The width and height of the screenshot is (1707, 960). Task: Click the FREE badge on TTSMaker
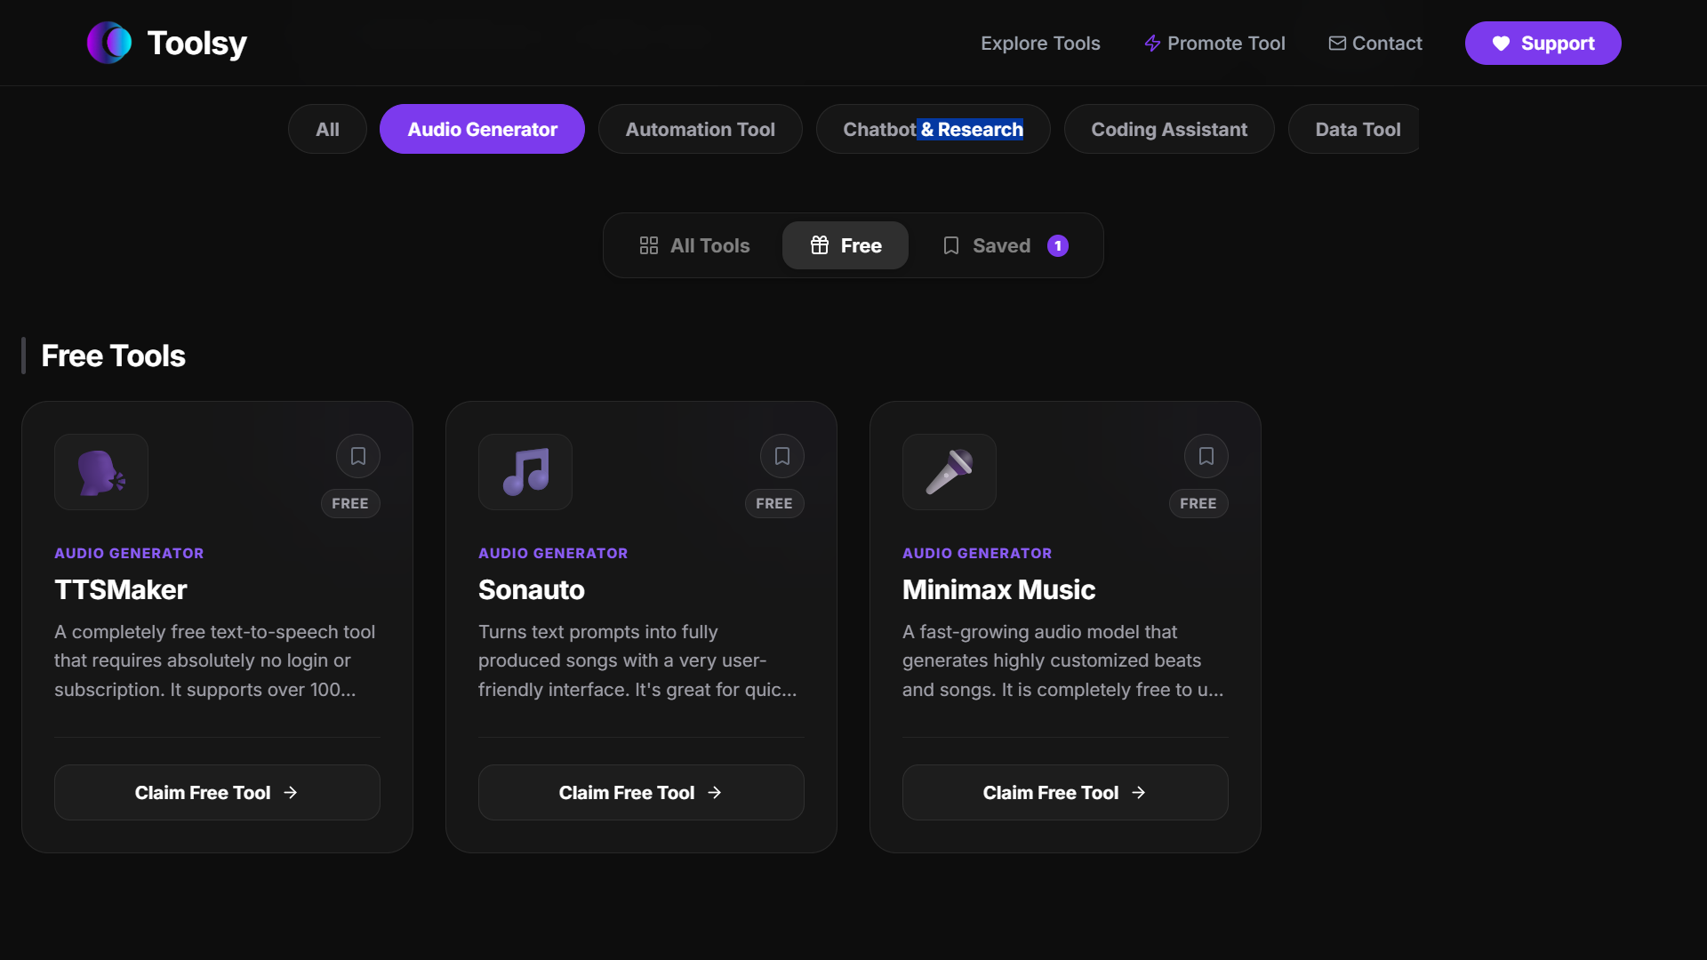350,503
